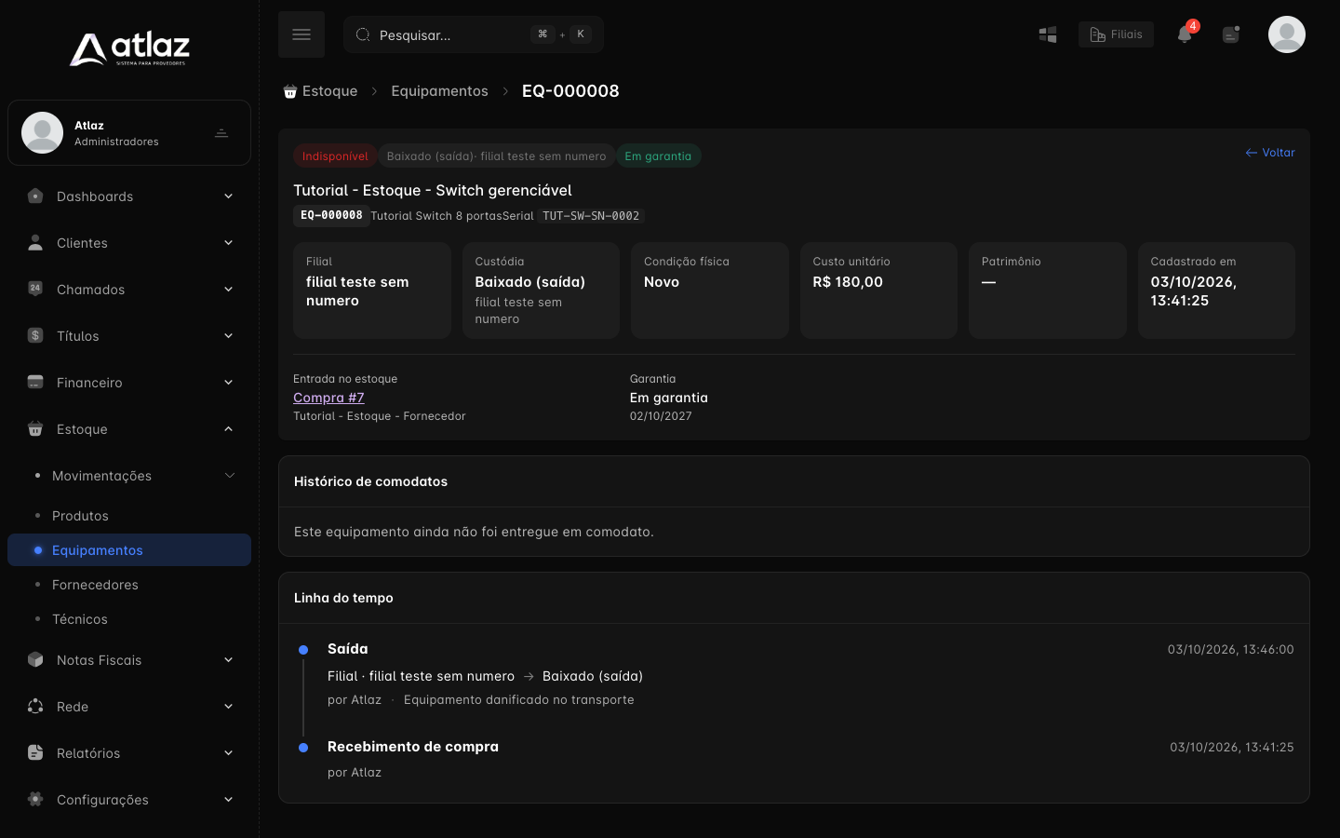The image size is (1340, 838).
Task: Expand the Chamados menu chevron
Action: point(228,290)
